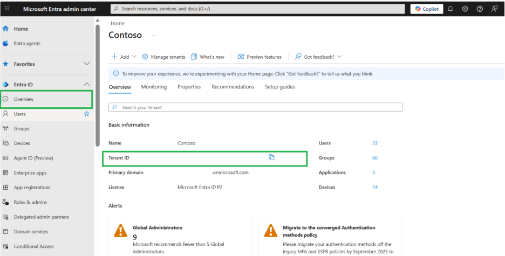Click the Home house icon in sidebar
This screenshot has width=505, height=256.
pyautogui.click(x=5, y=29)
